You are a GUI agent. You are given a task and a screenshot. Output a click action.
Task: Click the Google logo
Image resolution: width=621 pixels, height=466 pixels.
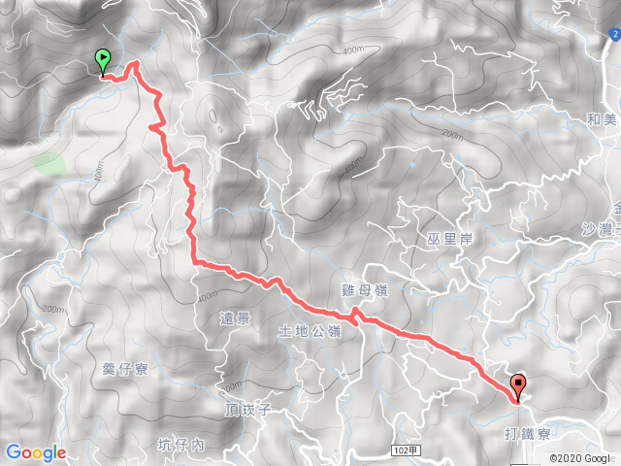click(36, 452)
